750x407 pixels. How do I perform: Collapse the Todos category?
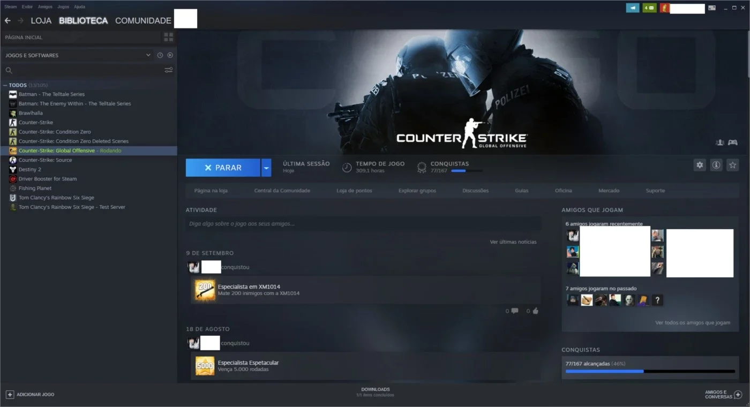coord(5,85)
